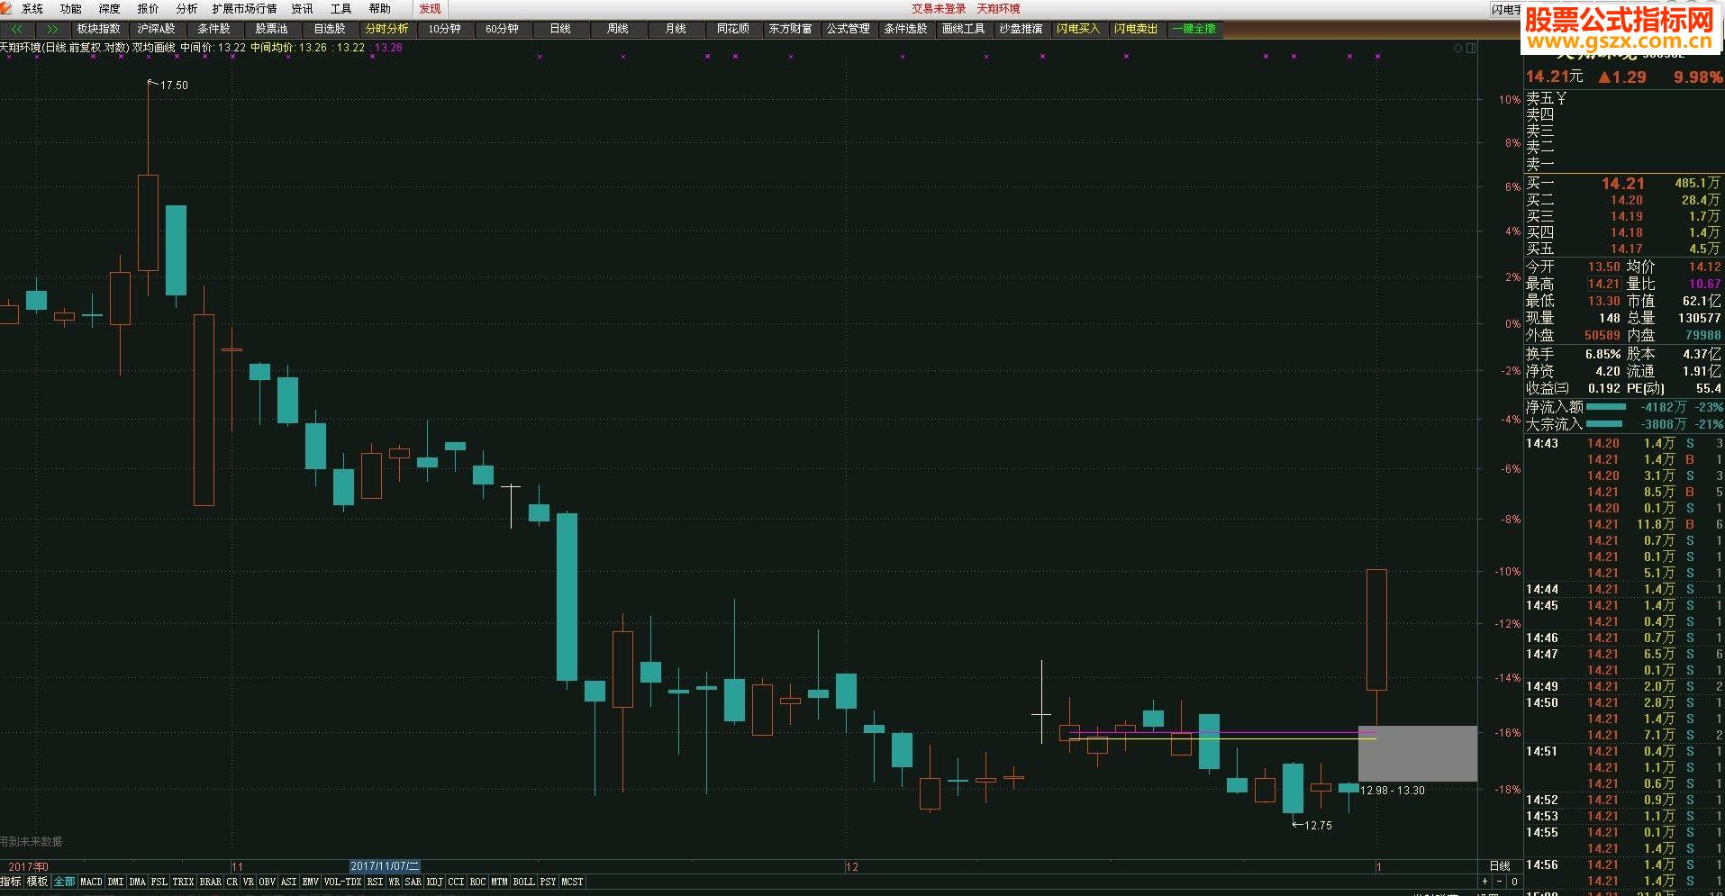Click the 一键全撤 button
1725x896 pixels.
[x=1194, y=29]
